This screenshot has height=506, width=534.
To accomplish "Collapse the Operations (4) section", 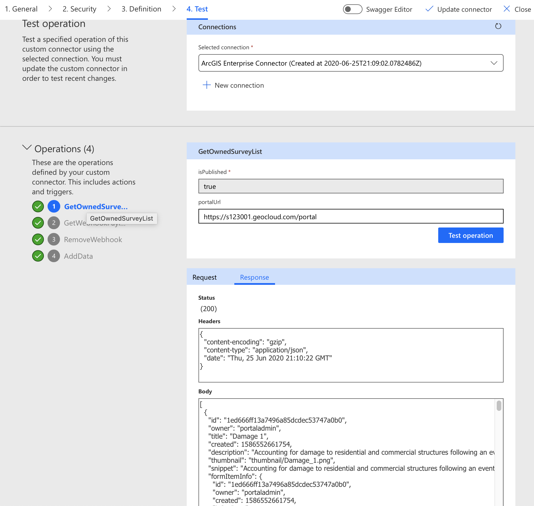I will pyautogui.click(x=27, y=148).
